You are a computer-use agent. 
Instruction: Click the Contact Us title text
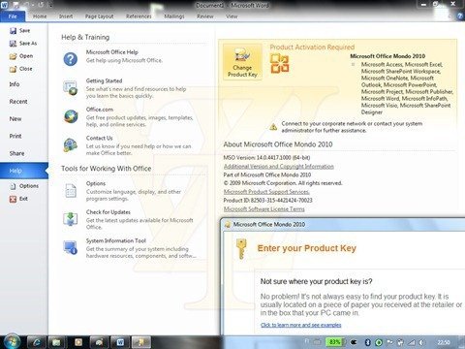coord(100,138)
